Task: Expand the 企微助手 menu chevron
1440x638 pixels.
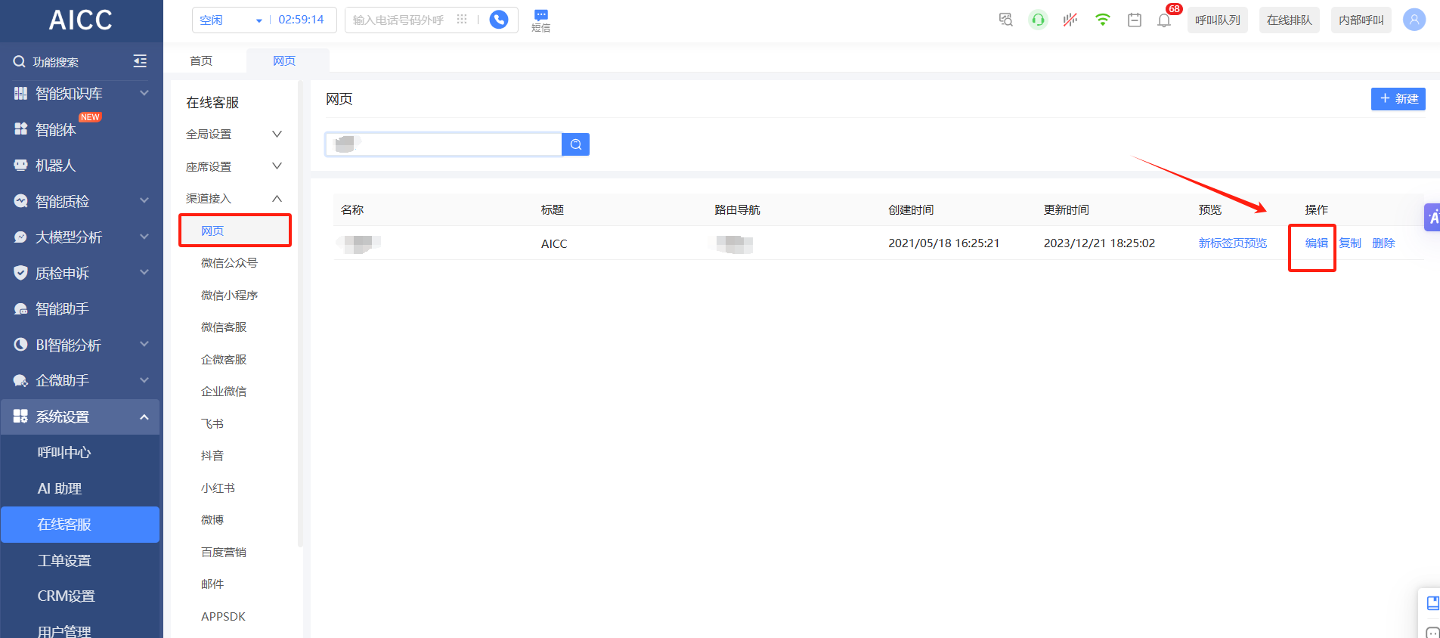Action: click(x=144, y=380)
